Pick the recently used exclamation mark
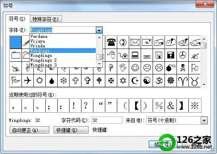Image resolution: width=217 pixels, height=154 pixels. click(75, 105)
